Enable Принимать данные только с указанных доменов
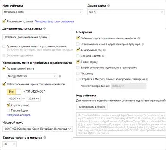 4,46
